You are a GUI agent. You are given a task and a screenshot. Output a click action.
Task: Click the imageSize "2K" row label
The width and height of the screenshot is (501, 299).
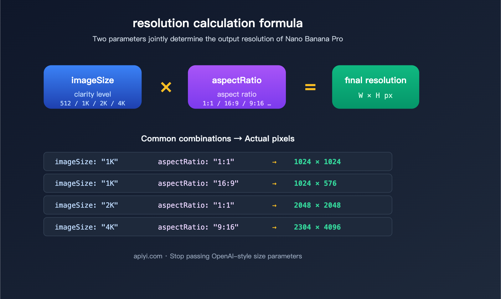[86, 205]
